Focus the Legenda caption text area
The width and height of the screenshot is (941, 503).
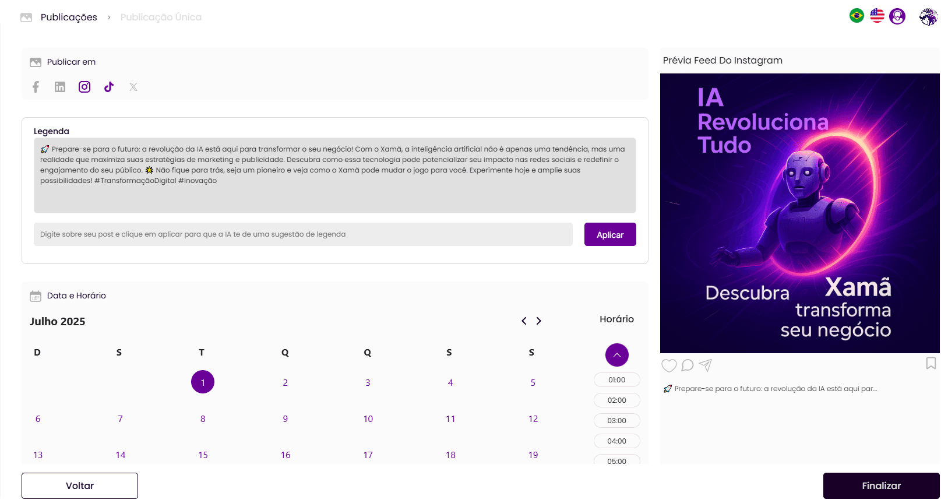pos(335,175)
